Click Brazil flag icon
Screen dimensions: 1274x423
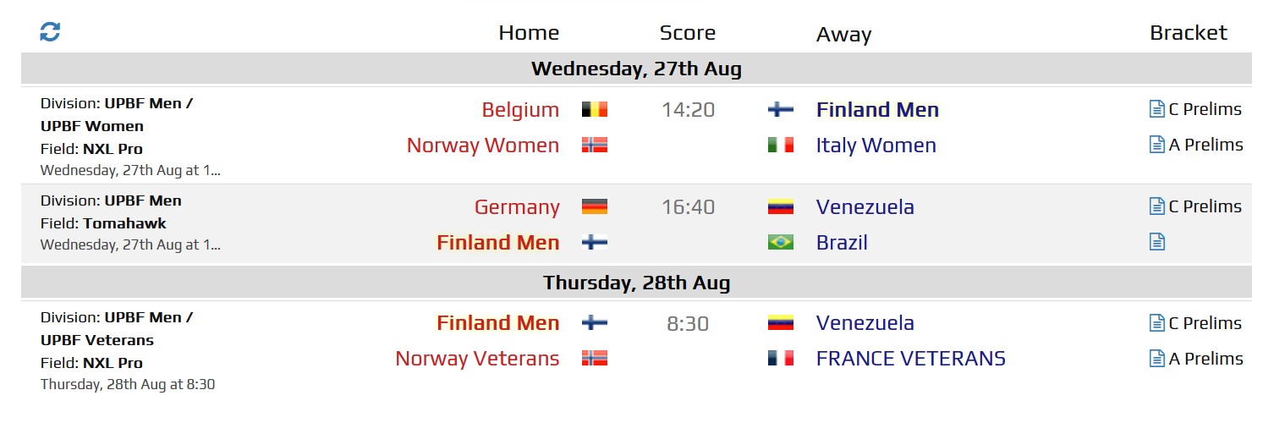pos(780,242)
